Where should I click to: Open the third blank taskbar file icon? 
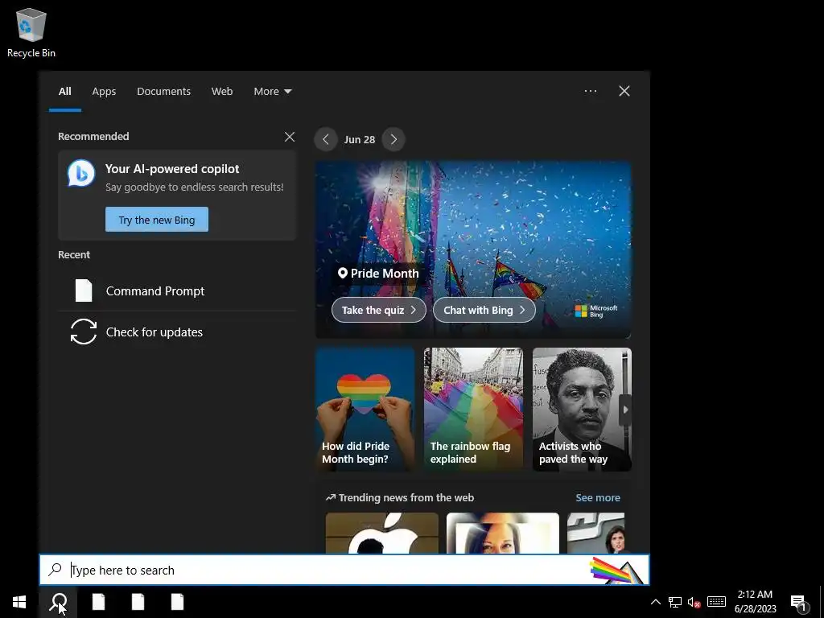click(x=178, y=602)
